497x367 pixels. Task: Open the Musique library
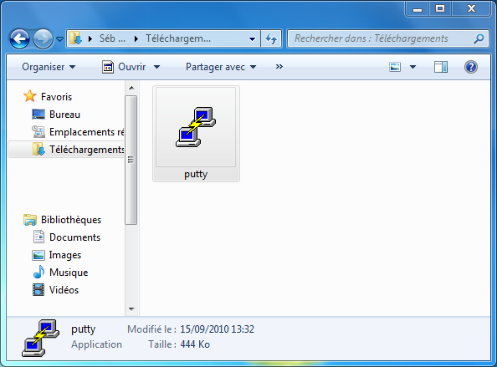coord(69,273)
